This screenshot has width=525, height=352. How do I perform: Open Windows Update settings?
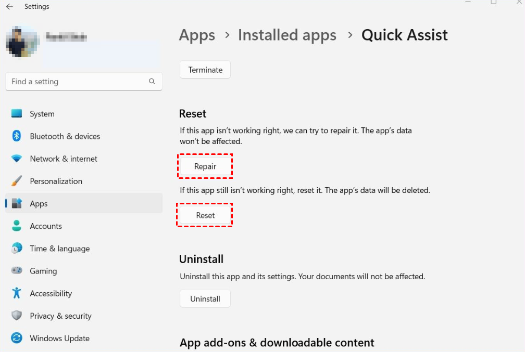[x=84, y=338]
